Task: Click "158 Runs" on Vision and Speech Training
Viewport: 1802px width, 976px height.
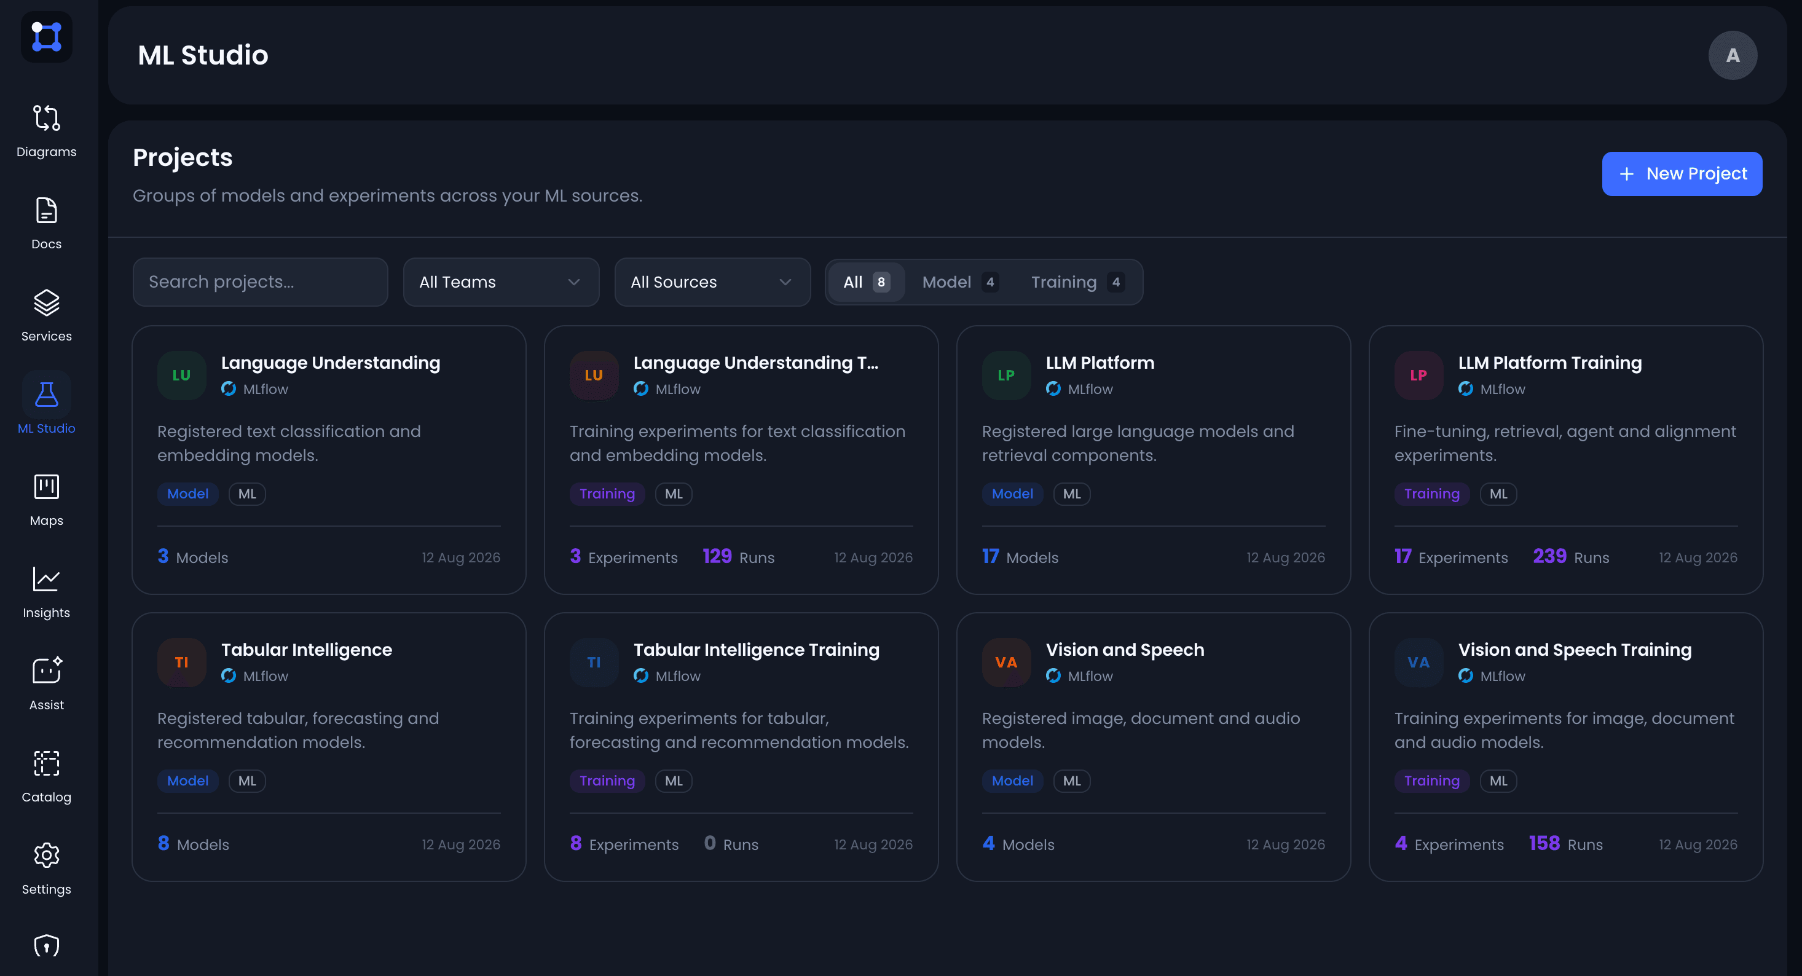Action: 1565,844
